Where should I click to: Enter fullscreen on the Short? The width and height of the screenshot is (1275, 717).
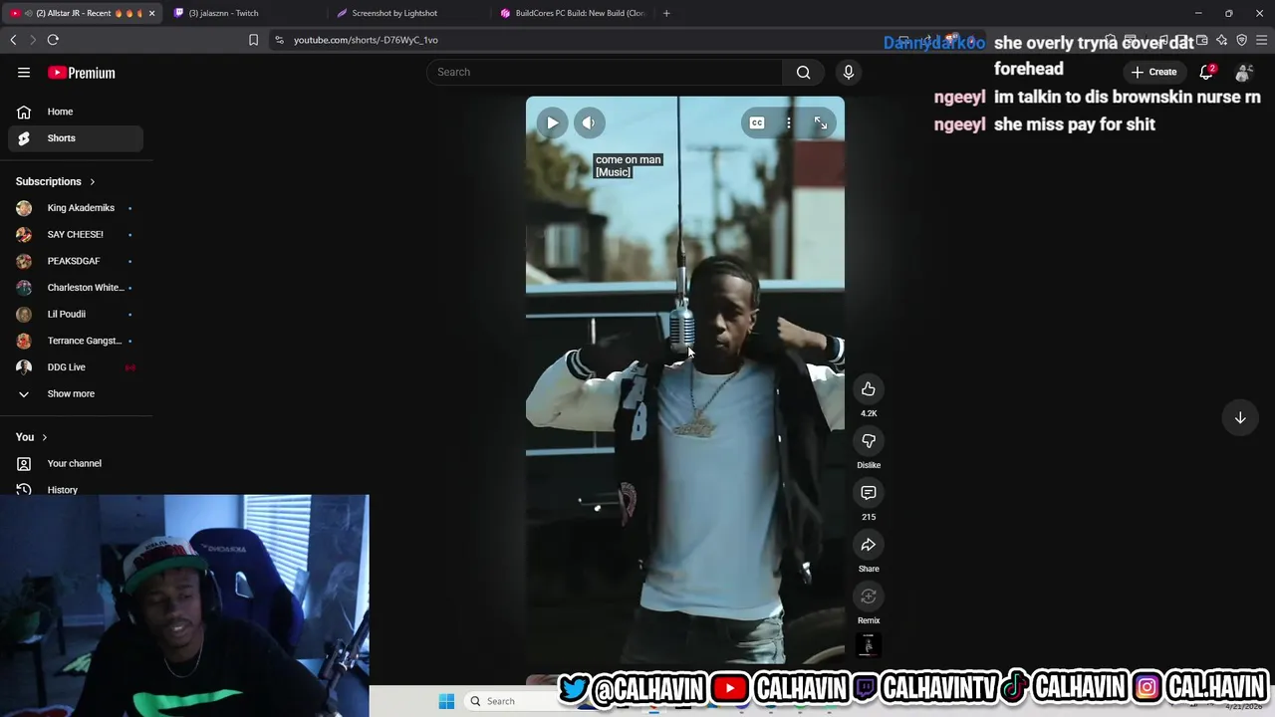[x=821, y=122]
